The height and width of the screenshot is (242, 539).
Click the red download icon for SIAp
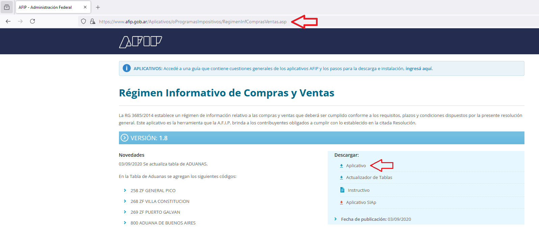[341, 203]
